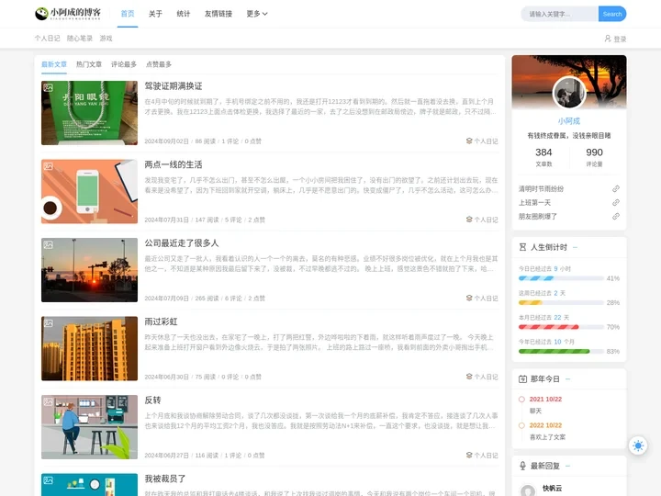Open the 小阿成 author name link
This screenshot has height=496, width=661.
pyautogui.click(x=569, y=121)
